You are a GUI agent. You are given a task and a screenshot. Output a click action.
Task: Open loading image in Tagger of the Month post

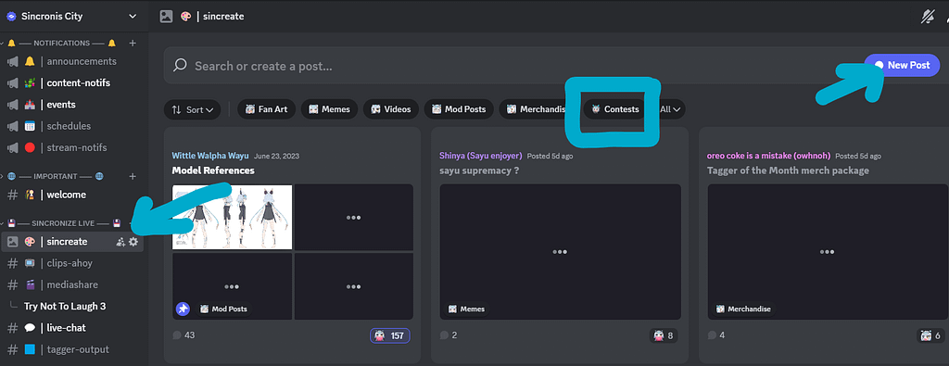coord(828,252)
